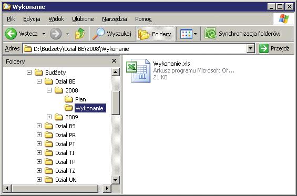Expand the Dział TI tree node
This screenshot has height=196, width=297.
click(39, 152)
